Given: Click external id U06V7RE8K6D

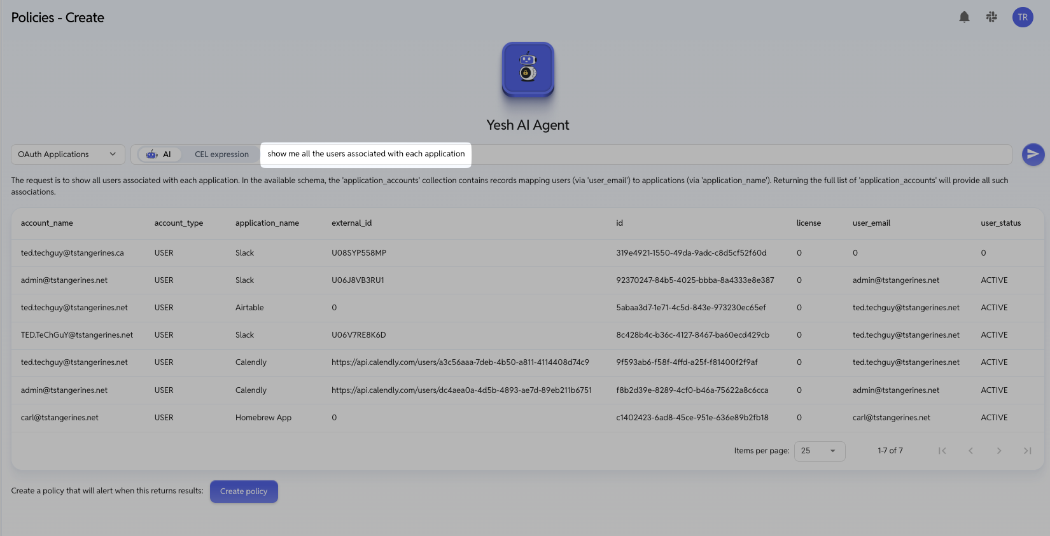Looking at the screenshot, I should pos(358,335).
